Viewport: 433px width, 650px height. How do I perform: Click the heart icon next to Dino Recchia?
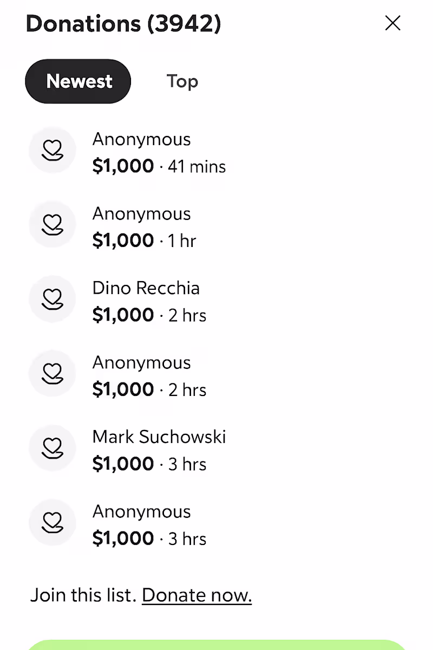point(53,299)
